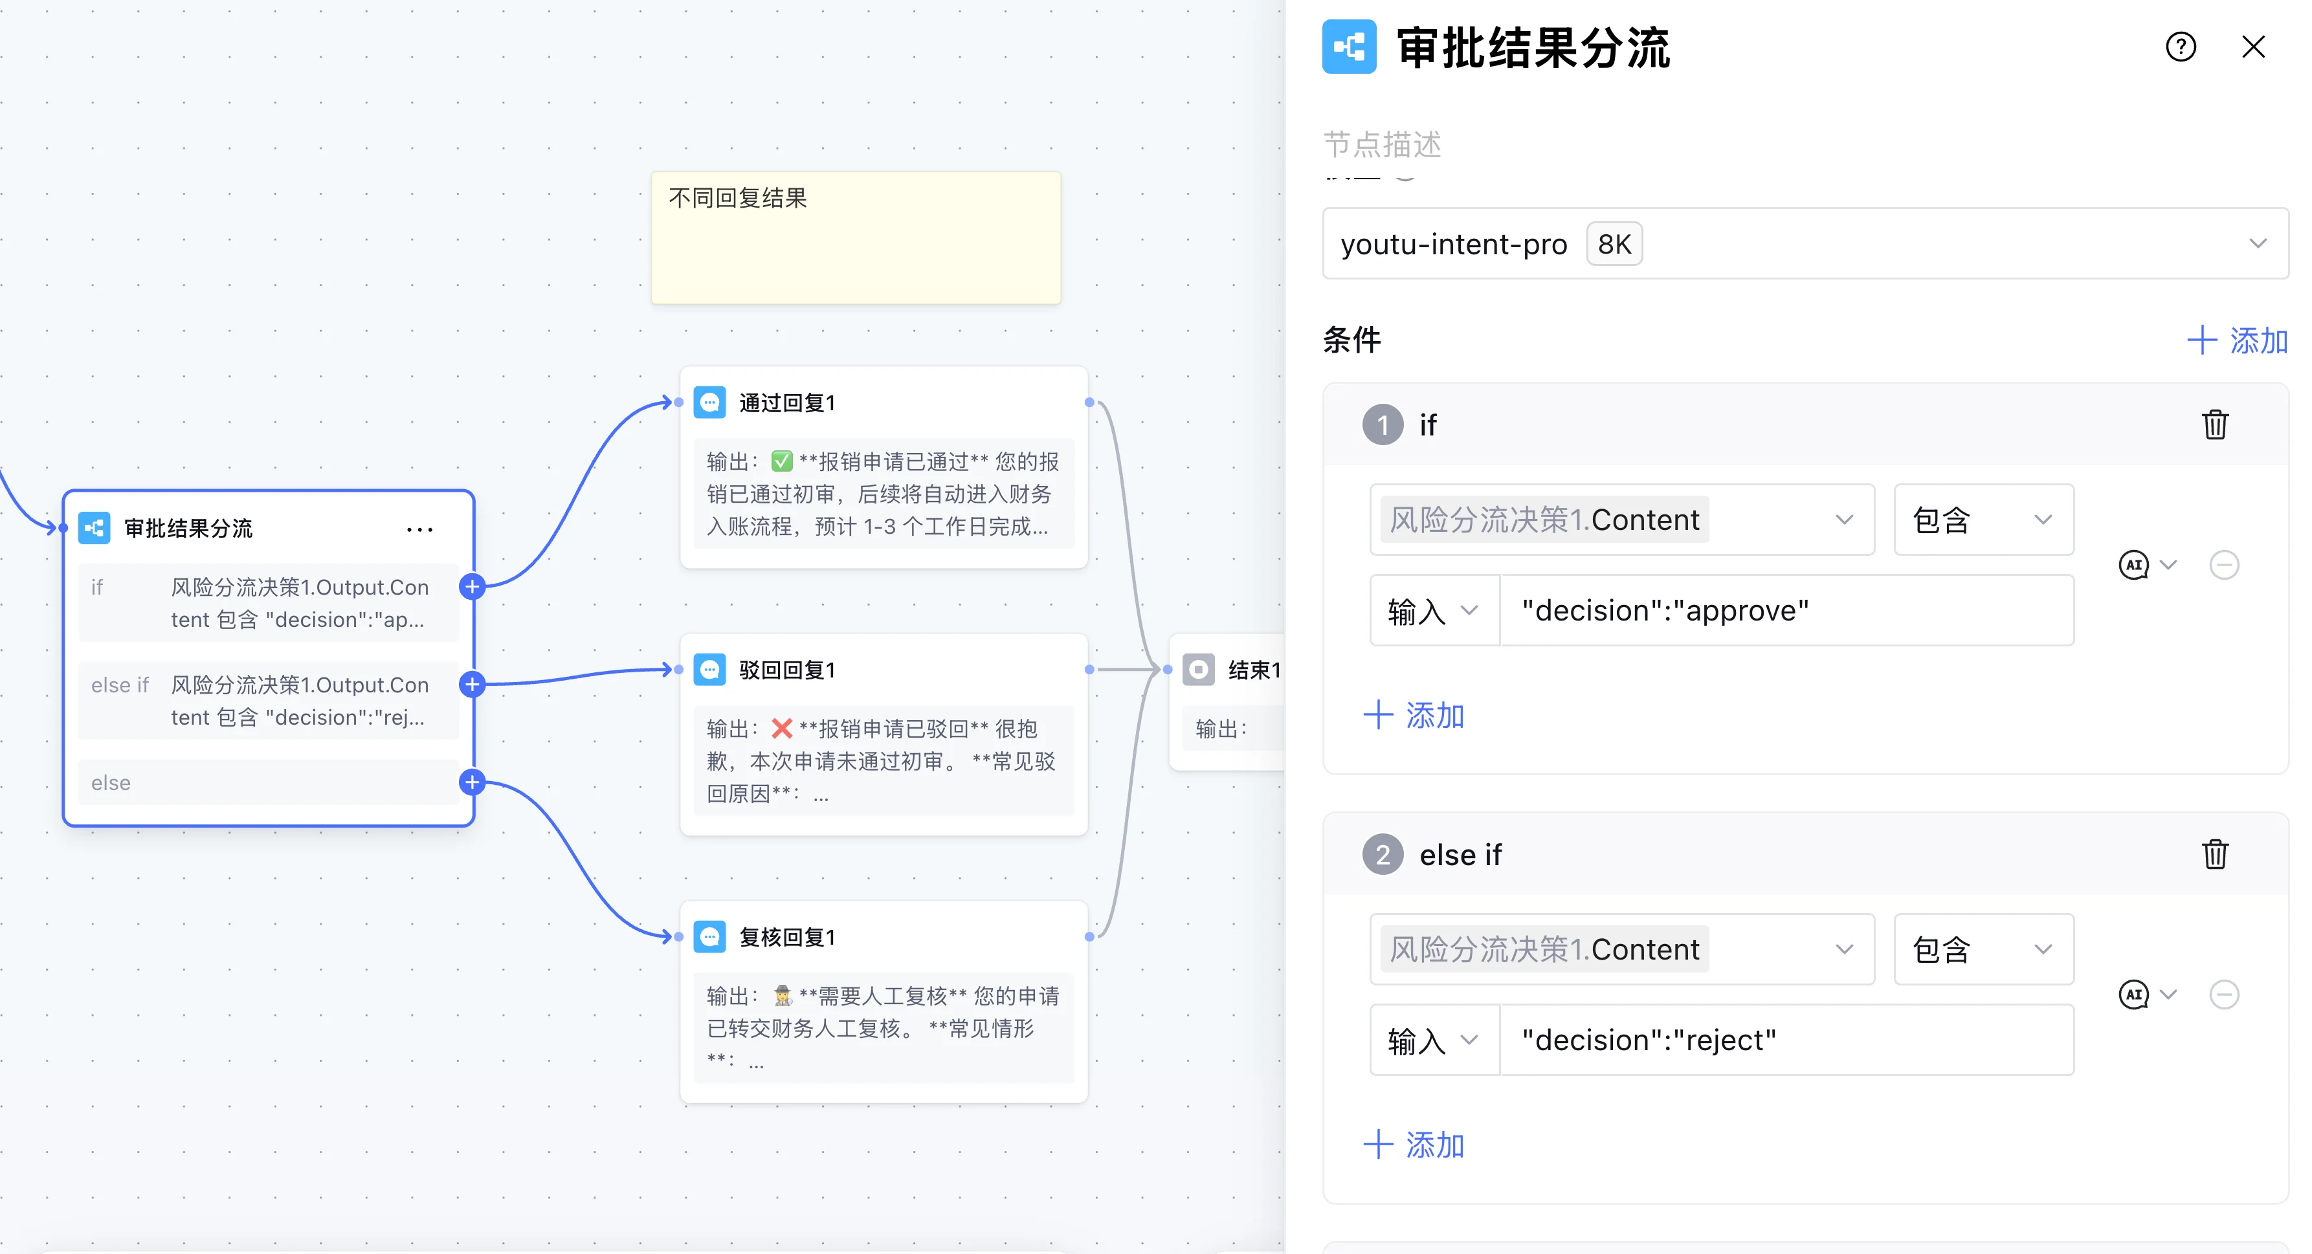Screen dimensions: 2312x1254
Task: Open the 输入 type dropdown in the else if condition
Action: coord(1434,1040)
